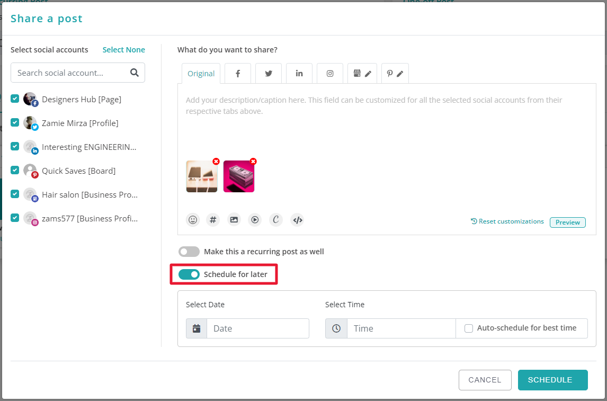Viewport: 607px width, 401px height.
Task: Uncheck Hair salon Business Profile account
Action: [x=15, y=194]
